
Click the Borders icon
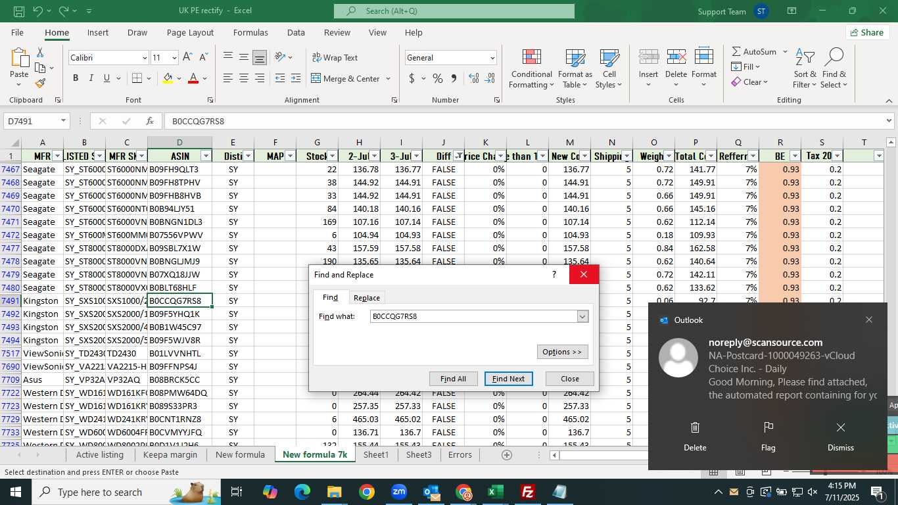click(136, 78)
